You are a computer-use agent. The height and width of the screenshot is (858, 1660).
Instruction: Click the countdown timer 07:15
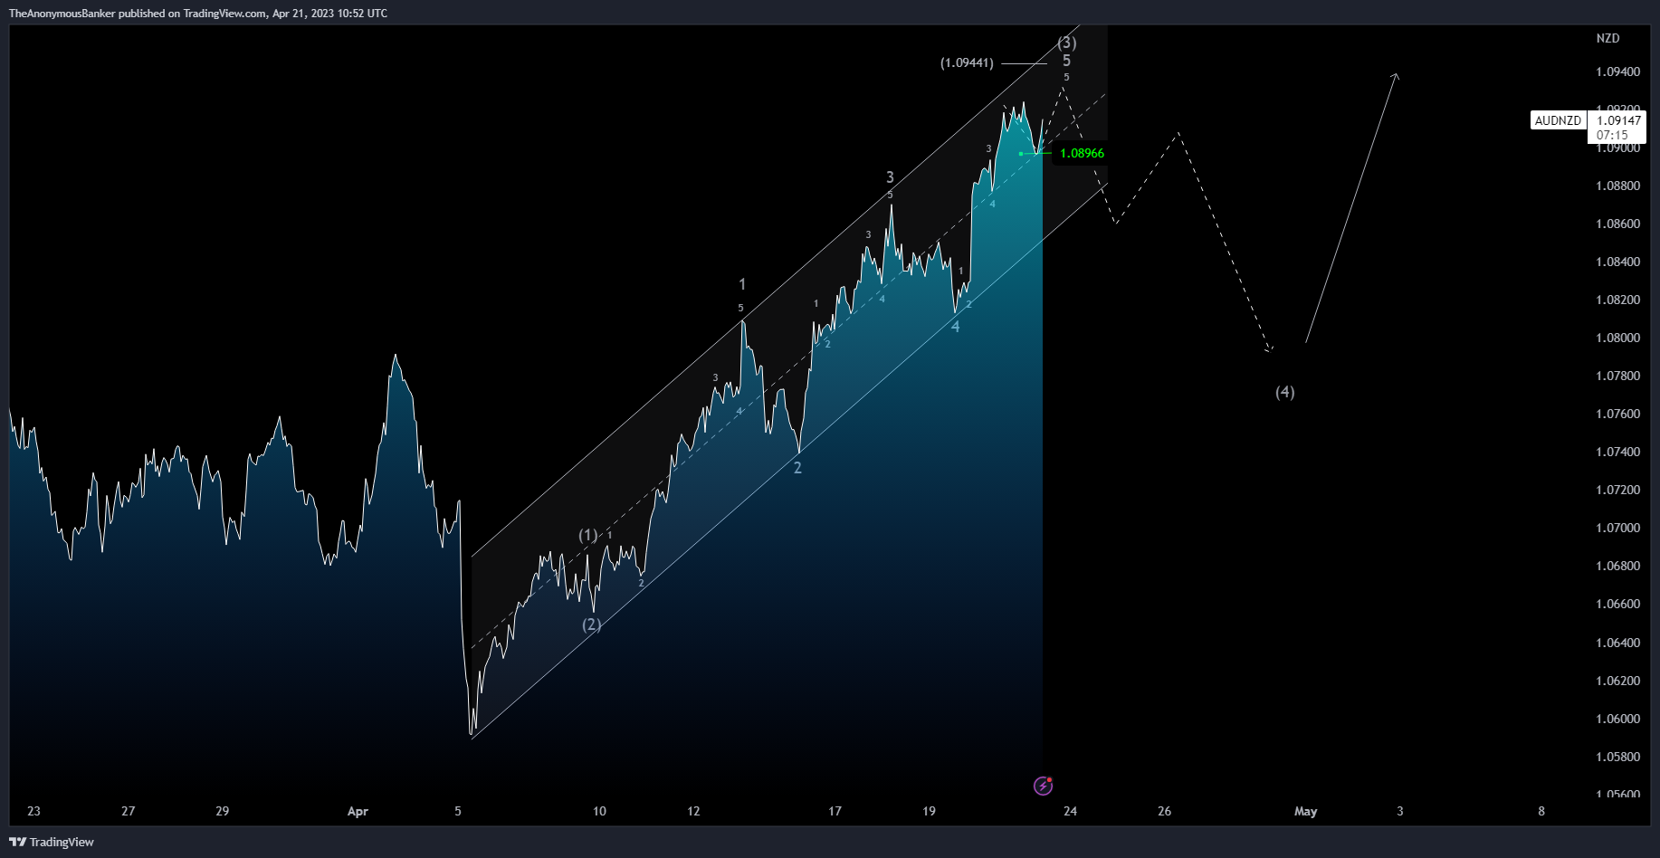1611,135
